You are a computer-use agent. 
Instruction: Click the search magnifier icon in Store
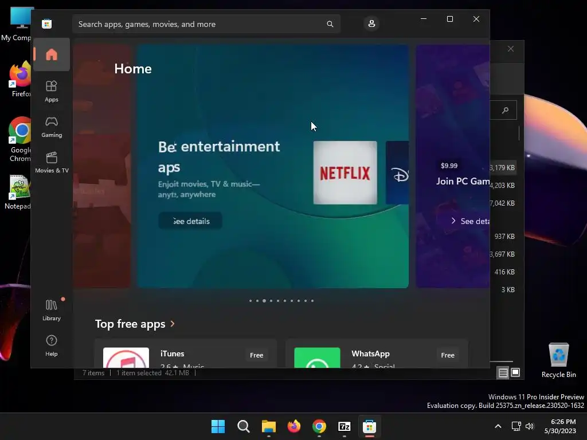(x=330, y=24)
